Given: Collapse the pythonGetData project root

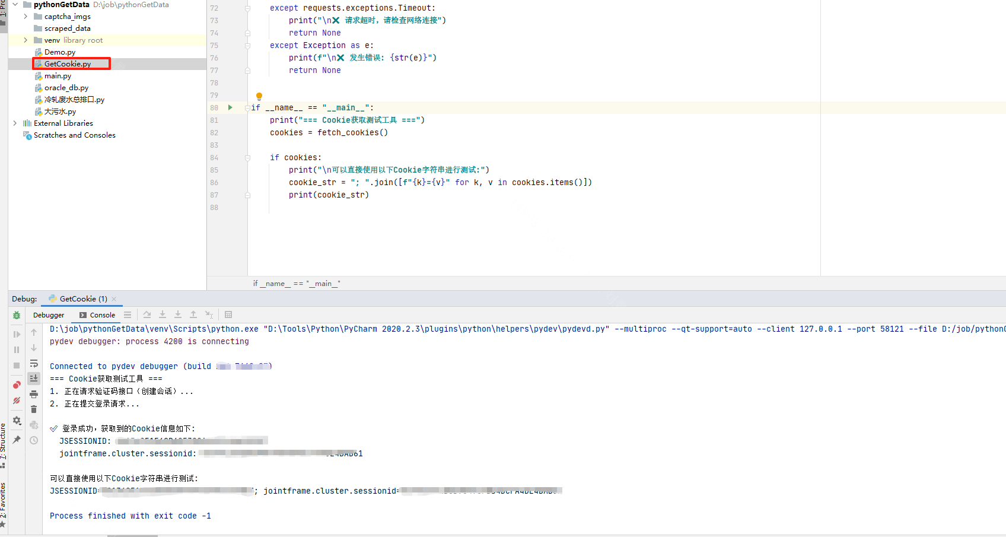Looking at the screenshot, I should (x=15, y=5).
